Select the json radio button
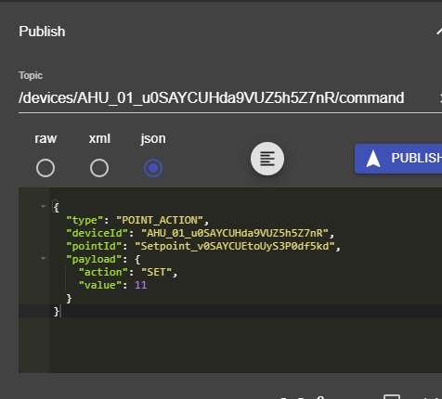 pos(153,168)
